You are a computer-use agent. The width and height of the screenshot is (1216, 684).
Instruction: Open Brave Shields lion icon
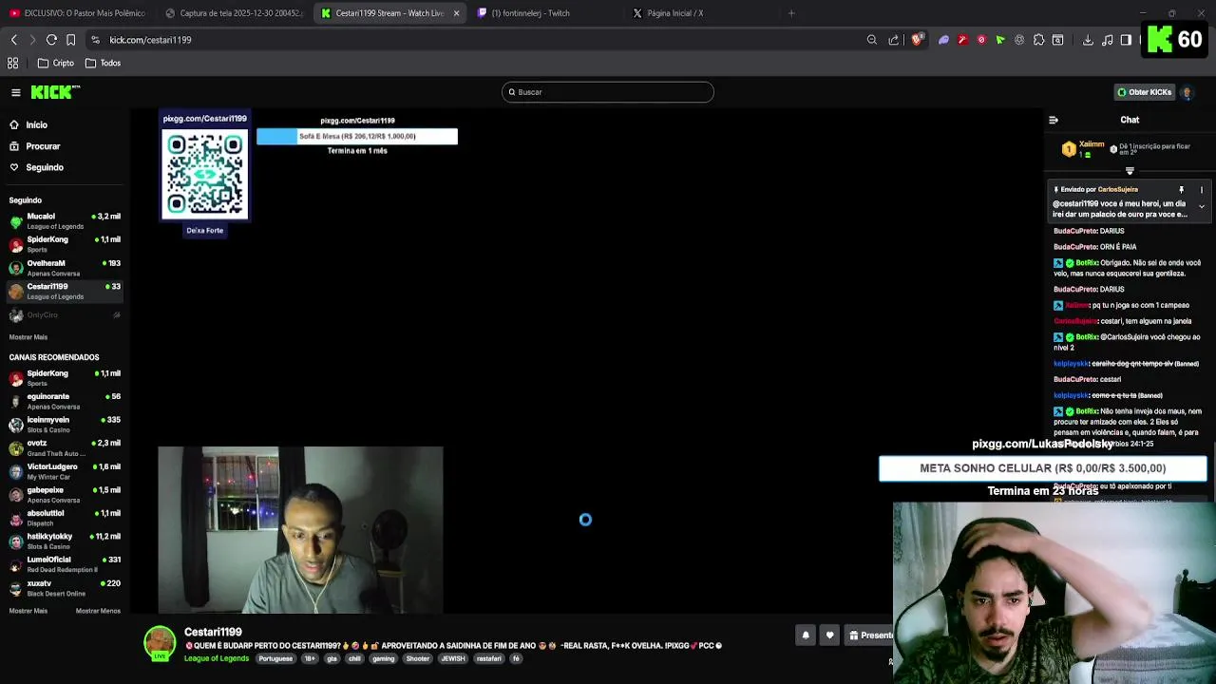click(917, 40)
